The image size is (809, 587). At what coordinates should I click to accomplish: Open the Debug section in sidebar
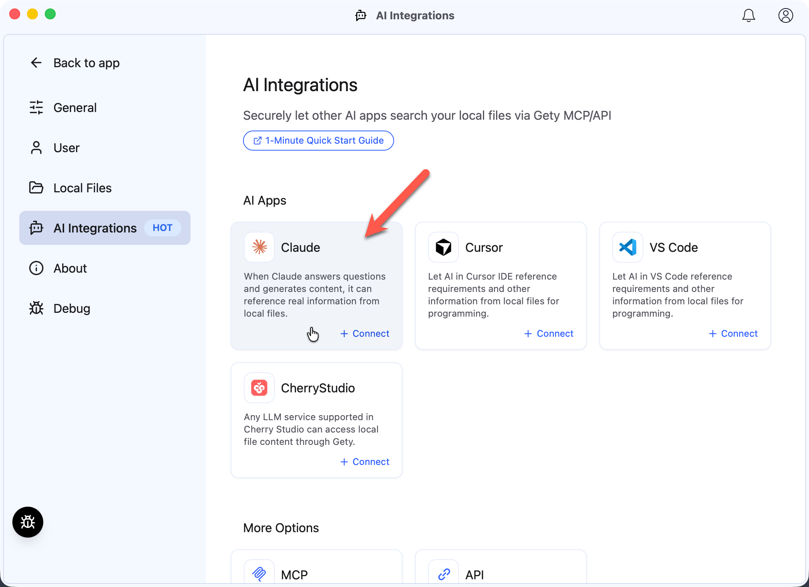(71, 308)
